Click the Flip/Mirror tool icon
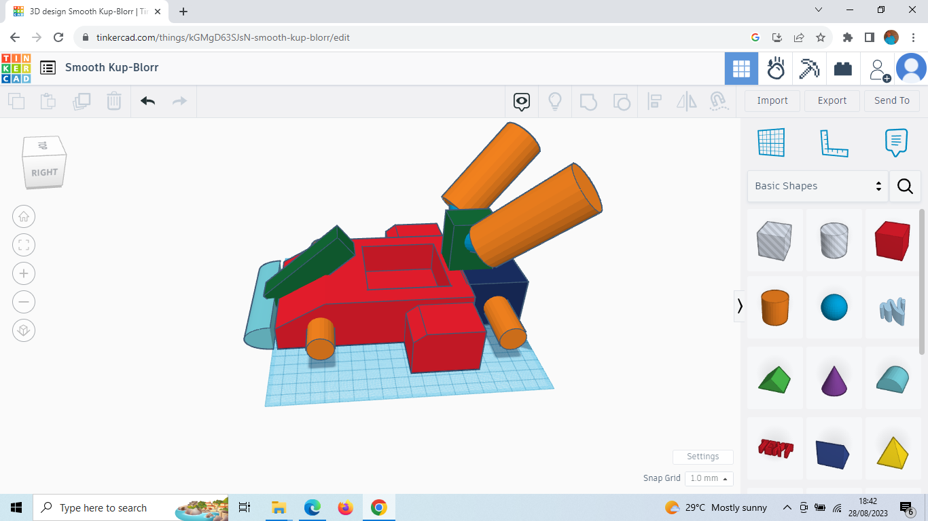Screen dimensions: 928x521 [686, 100]
